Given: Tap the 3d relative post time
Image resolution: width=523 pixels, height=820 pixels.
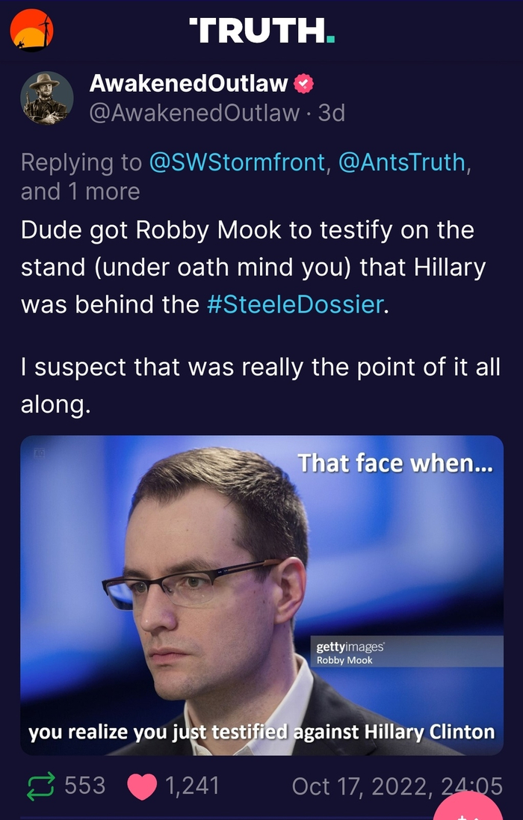Looking at the screenshot, I should pyautogui.click(x=332, y=113).
